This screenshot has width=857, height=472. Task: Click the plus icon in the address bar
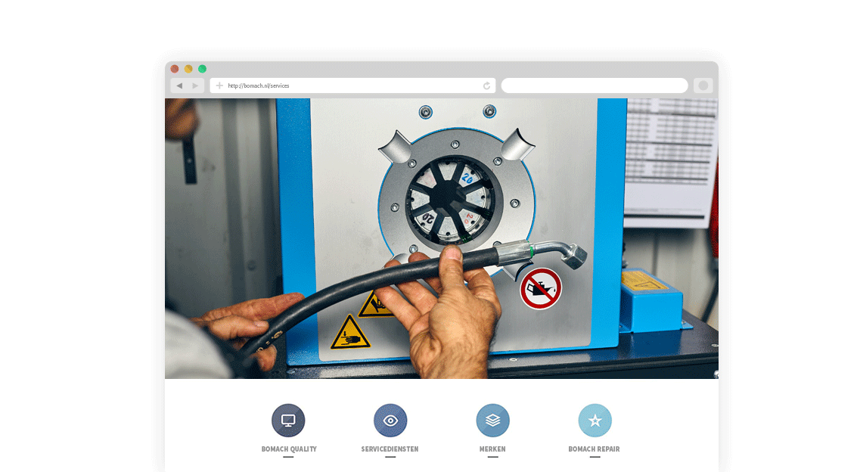pos(219,85)
